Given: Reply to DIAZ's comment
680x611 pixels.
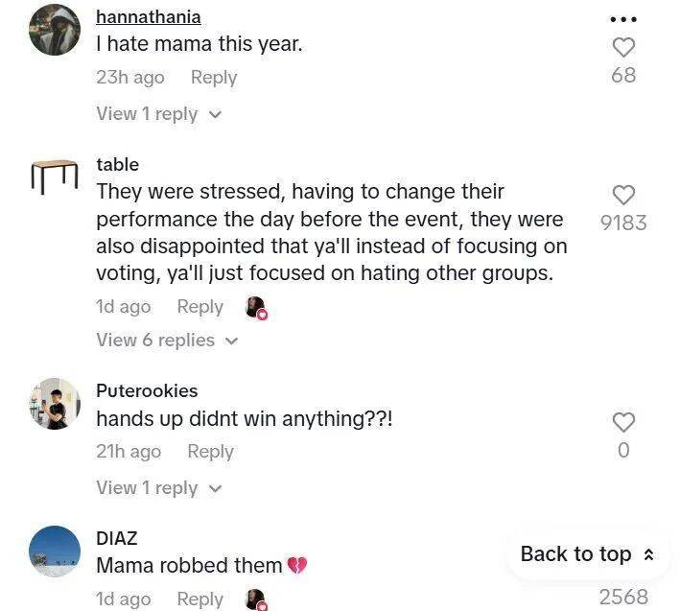Looking at the screenshot, I should 199,599.
